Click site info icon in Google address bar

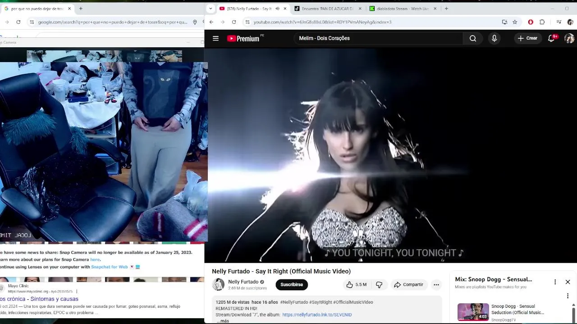click(x=32, y=22)
